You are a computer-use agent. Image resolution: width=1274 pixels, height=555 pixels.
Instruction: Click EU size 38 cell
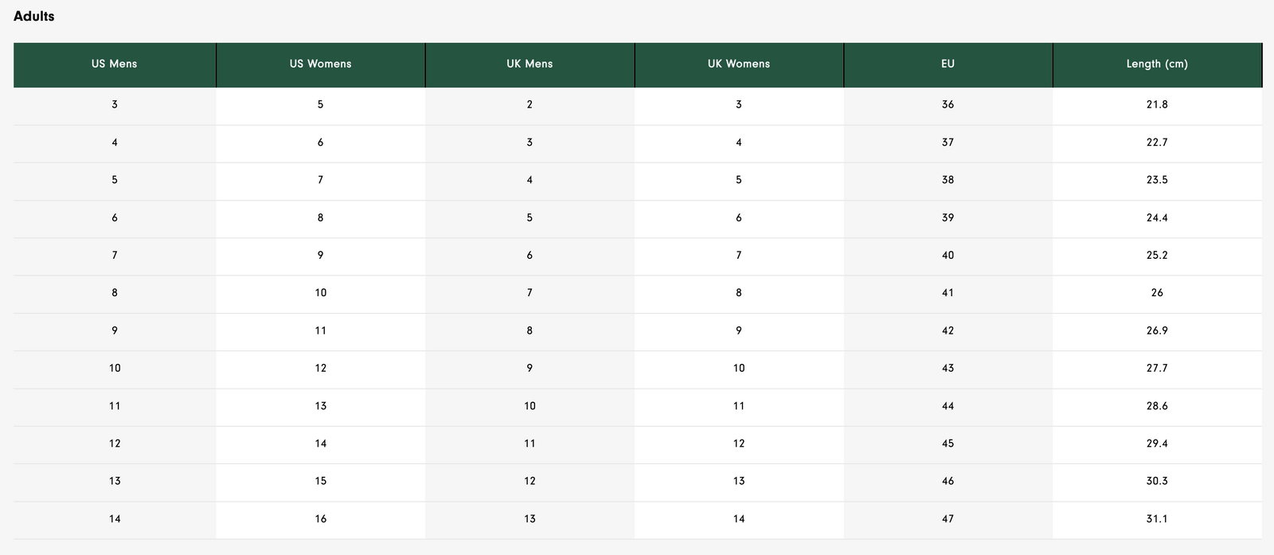click(x=948, y=180)
